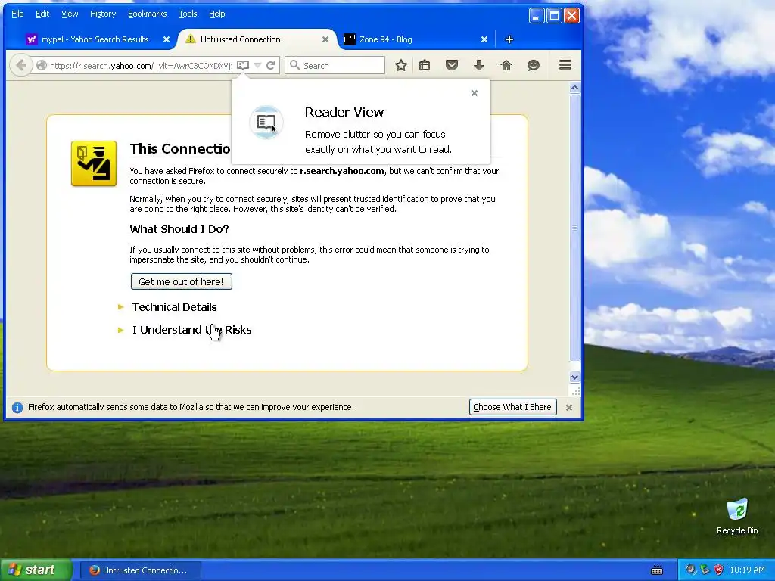Click the site identity globe icon
The image size is (775, 581).
tap(42, 65)
